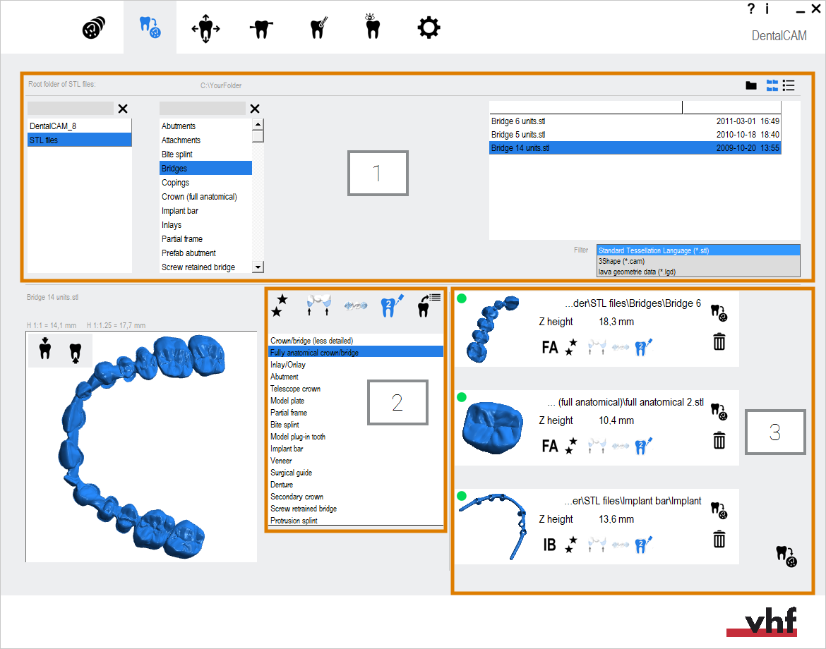Click the full anatomical 2.stl job thumbnail
Image resolution: width=826 pixels, height=649 pixels.
(x=493, y=428)
